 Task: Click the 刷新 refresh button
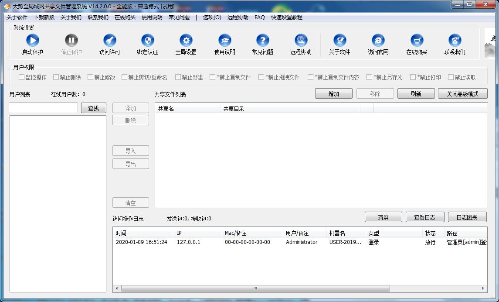(416, 93)
